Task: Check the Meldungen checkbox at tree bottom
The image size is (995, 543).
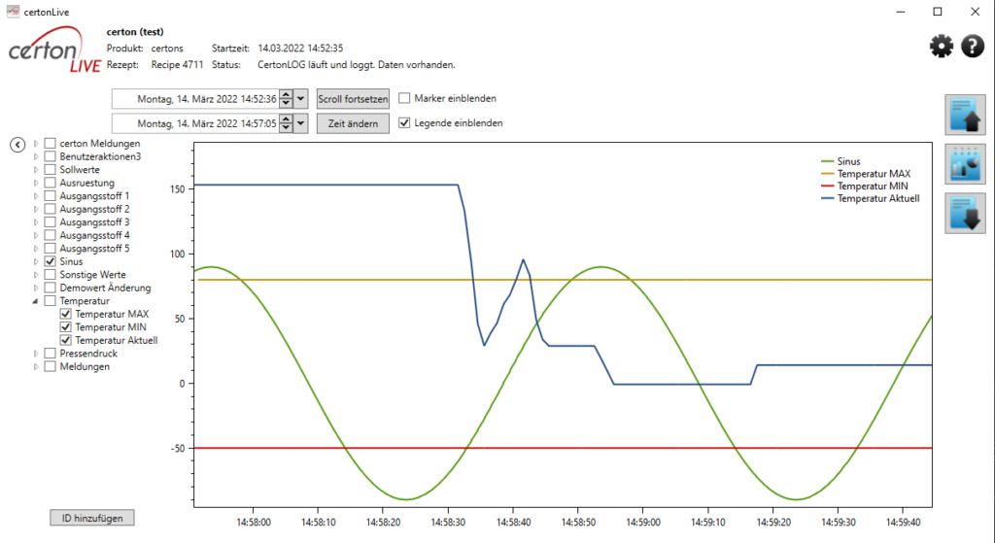Action: click(51, 366)
